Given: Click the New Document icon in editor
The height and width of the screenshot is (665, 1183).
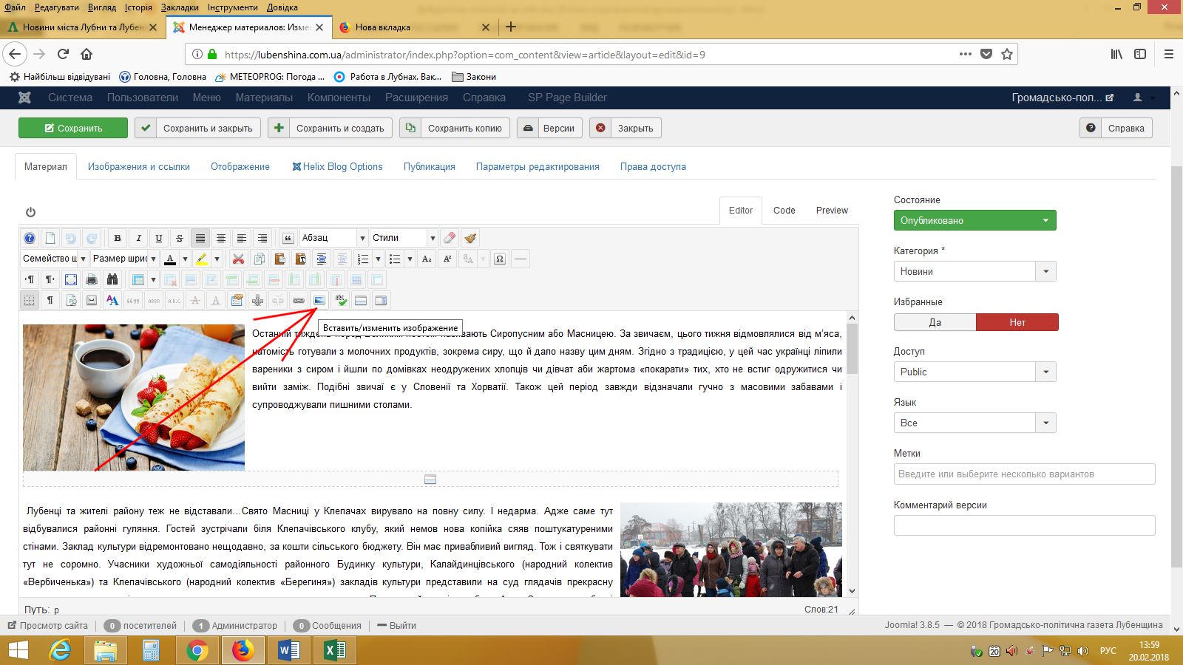Looking at the screenshot, I should pos(50,238).
